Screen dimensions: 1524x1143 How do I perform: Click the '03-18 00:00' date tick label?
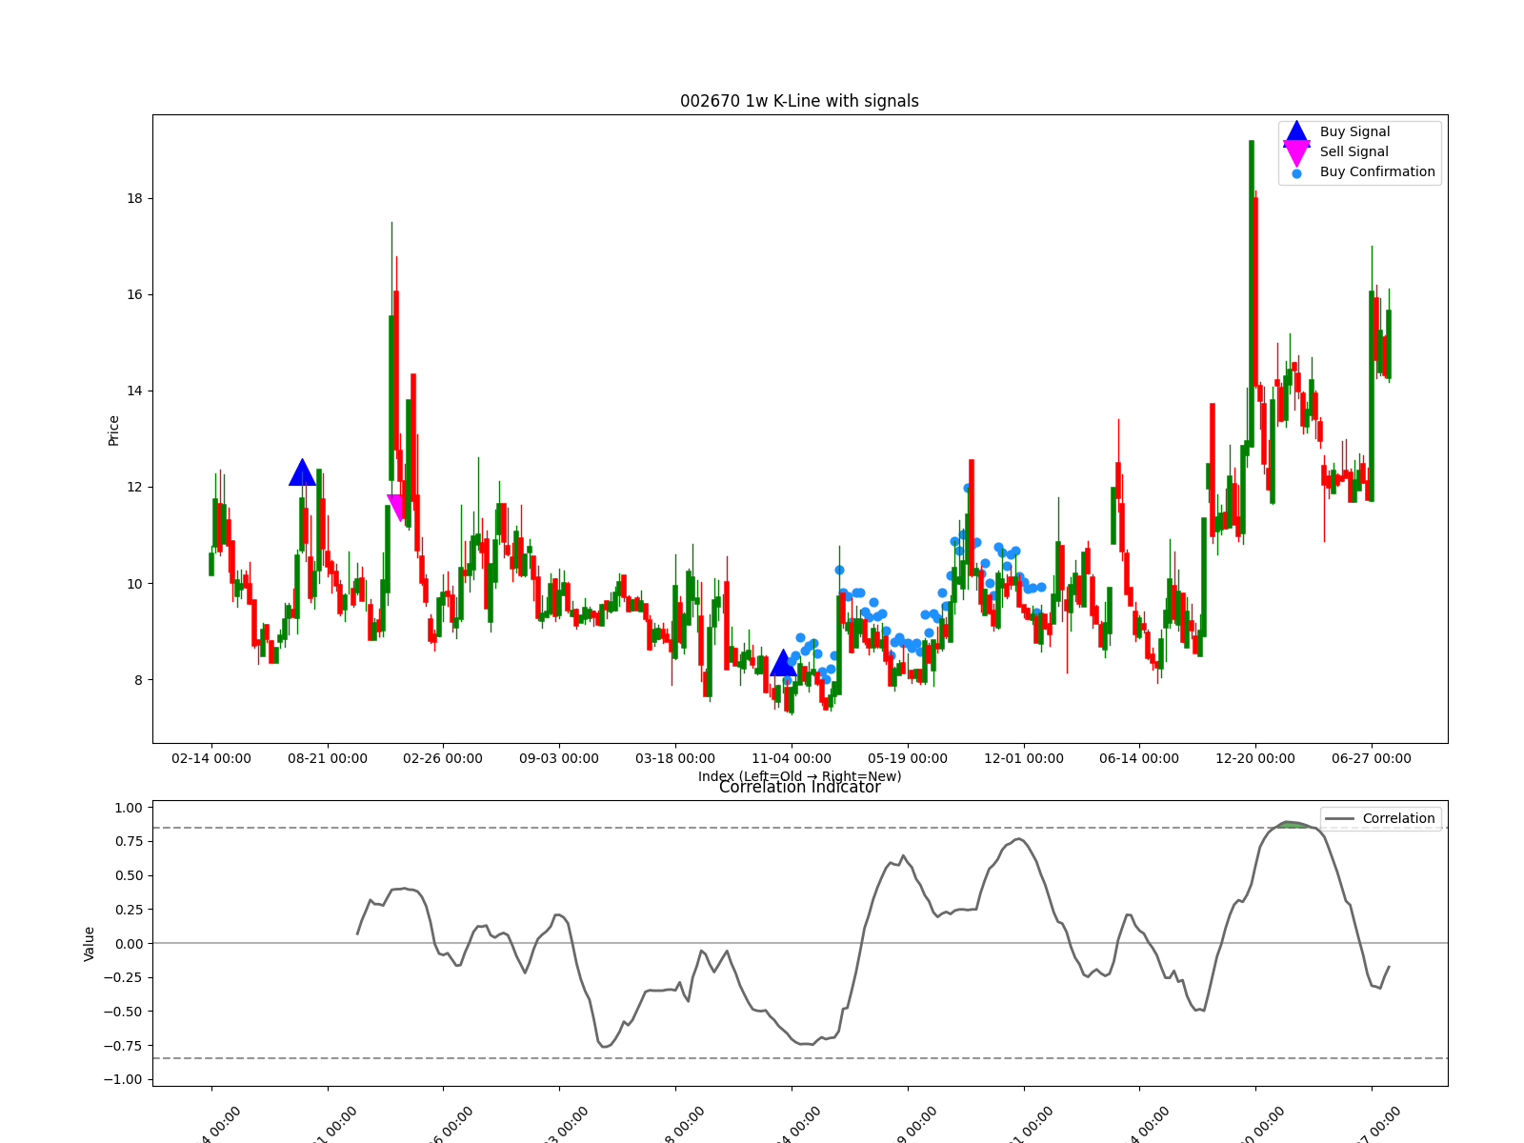[x=675, y=759]
